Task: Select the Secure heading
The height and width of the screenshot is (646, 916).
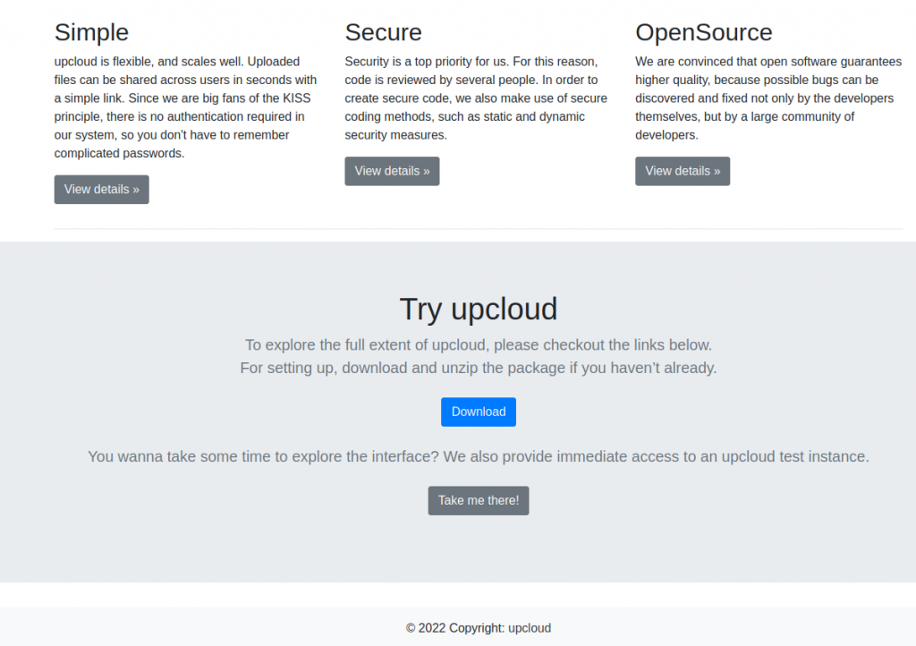Action: pos(383,32)
